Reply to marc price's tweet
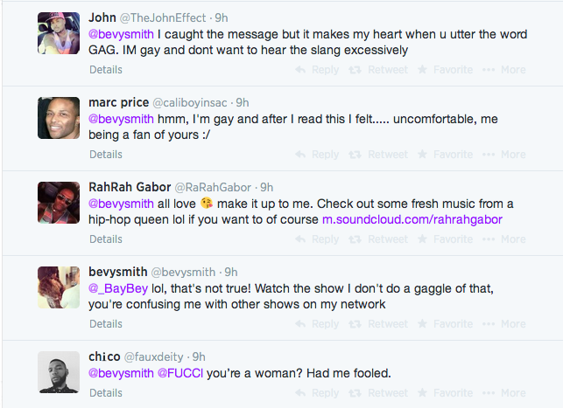This screenshot has height=408, width=563. 317,155
